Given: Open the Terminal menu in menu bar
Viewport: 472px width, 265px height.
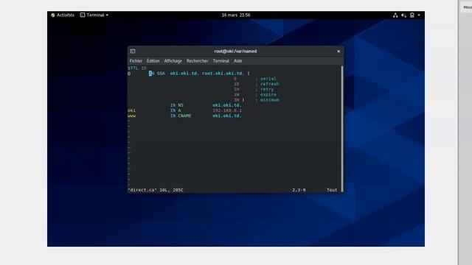Looking at the screenshot, I should (221, 61).
